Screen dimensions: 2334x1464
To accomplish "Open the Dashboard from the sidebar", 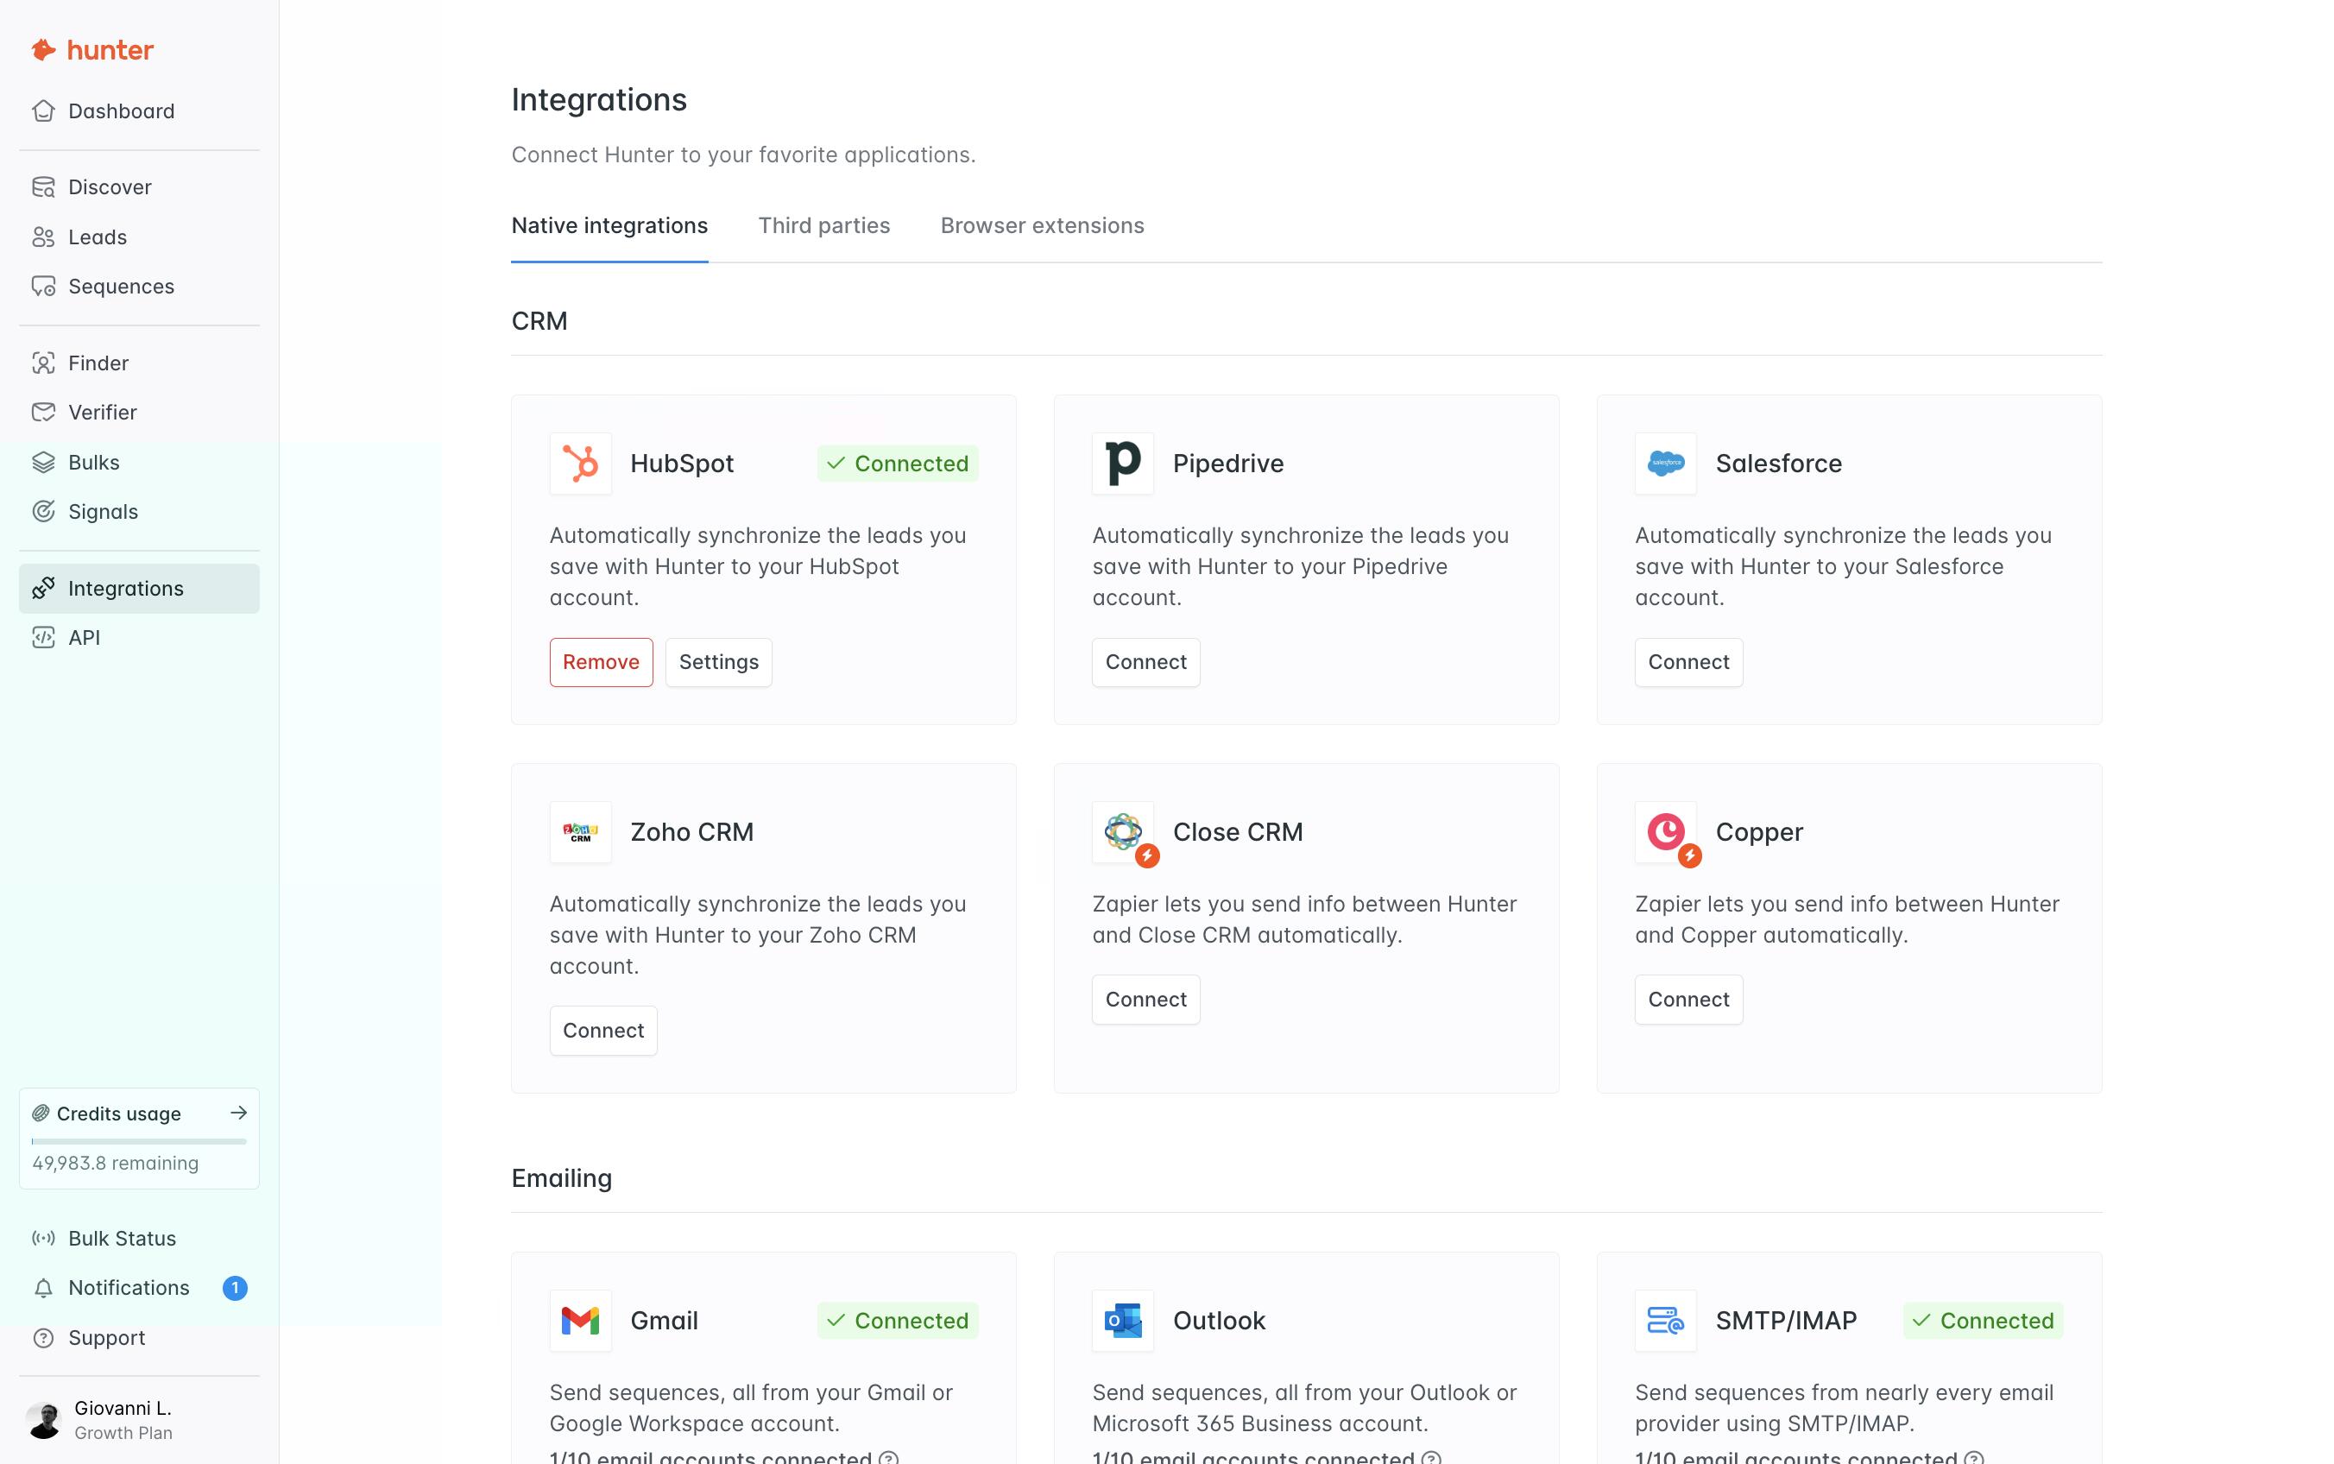I will 121,110.
